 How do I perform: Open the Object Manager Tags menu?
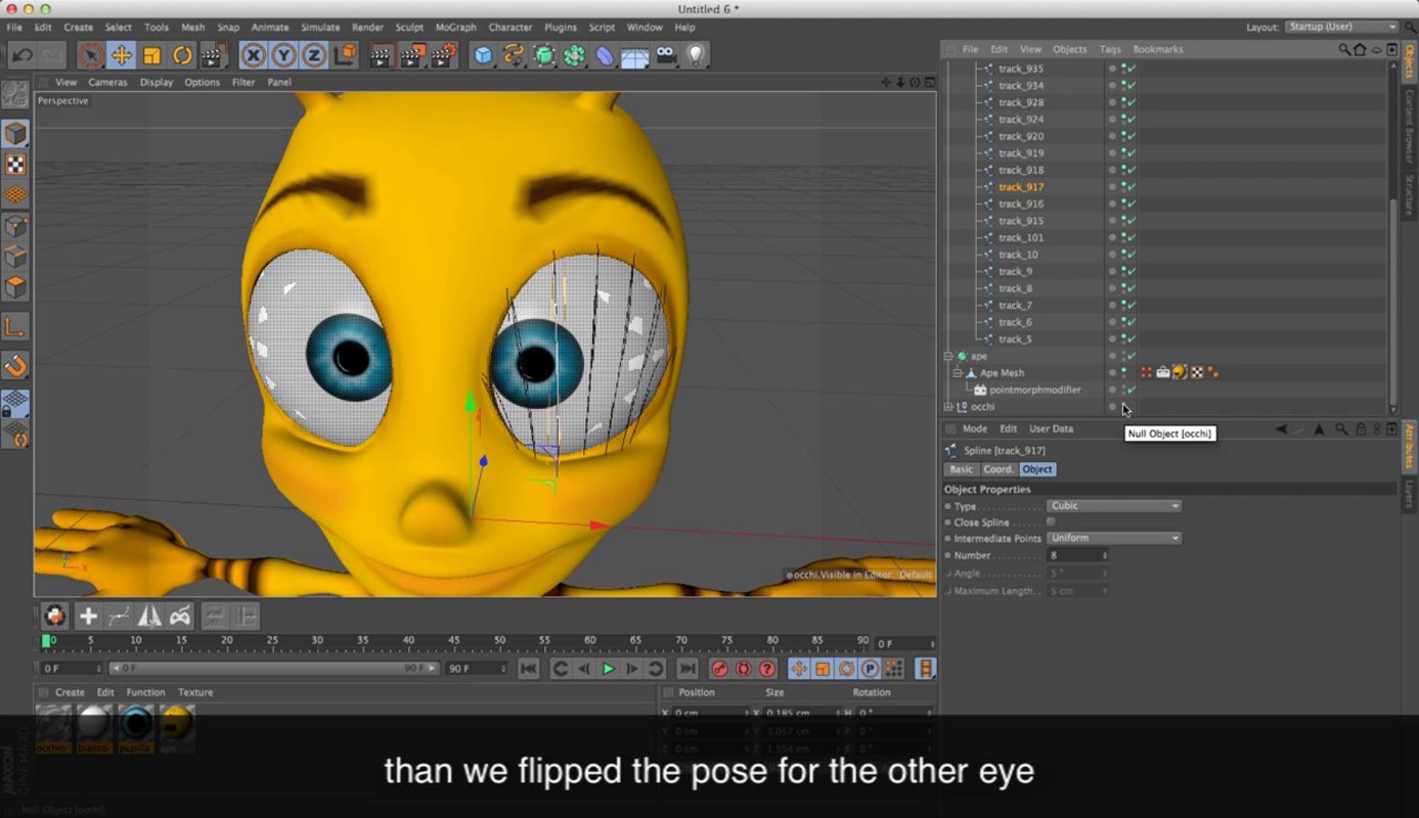coord(1110,50)
